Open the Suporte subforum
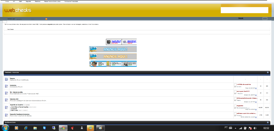 (14, 109)
